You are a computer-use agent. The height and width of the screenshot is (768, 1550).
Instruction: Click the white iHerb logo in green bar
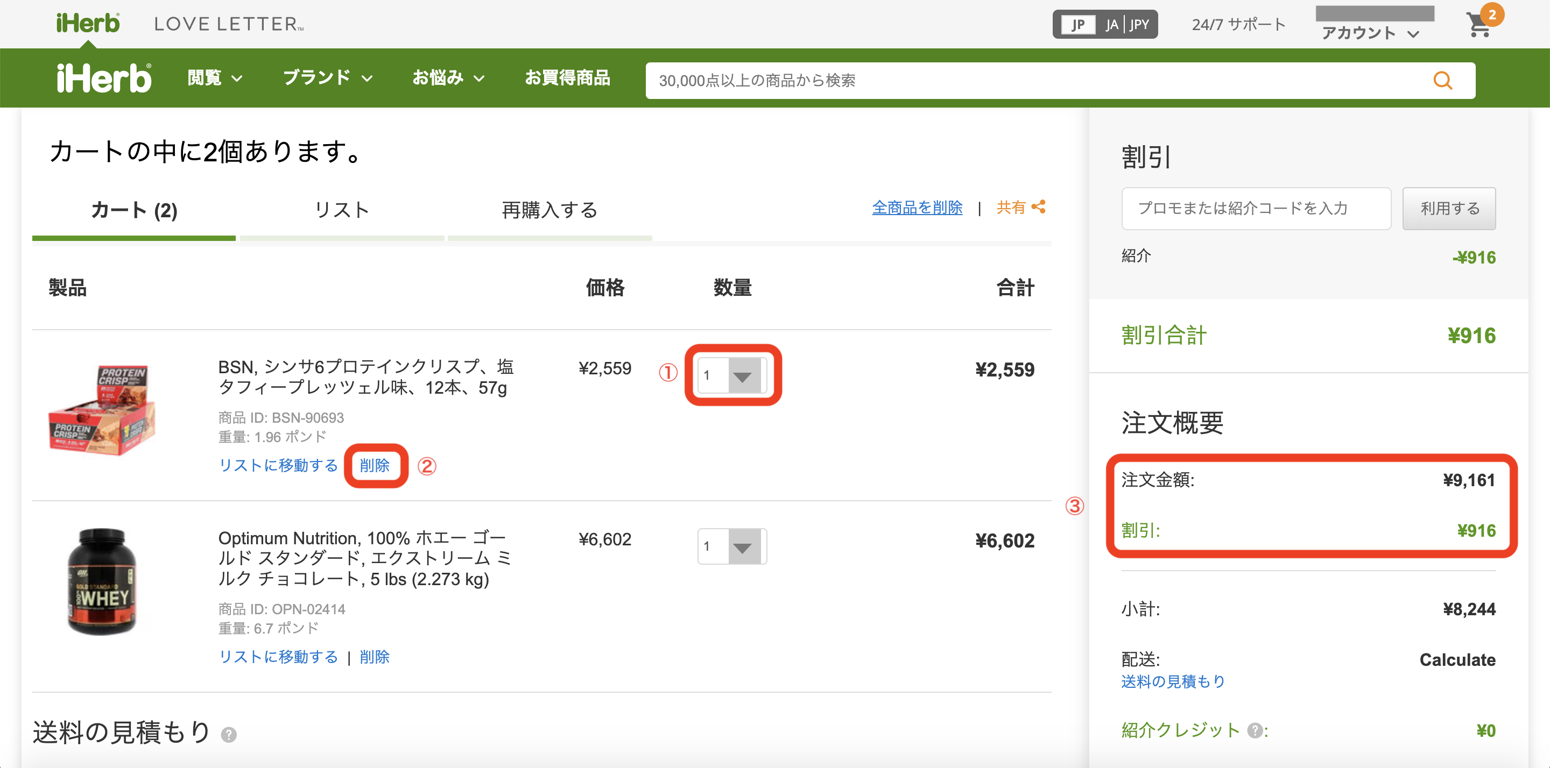[103, 78]
